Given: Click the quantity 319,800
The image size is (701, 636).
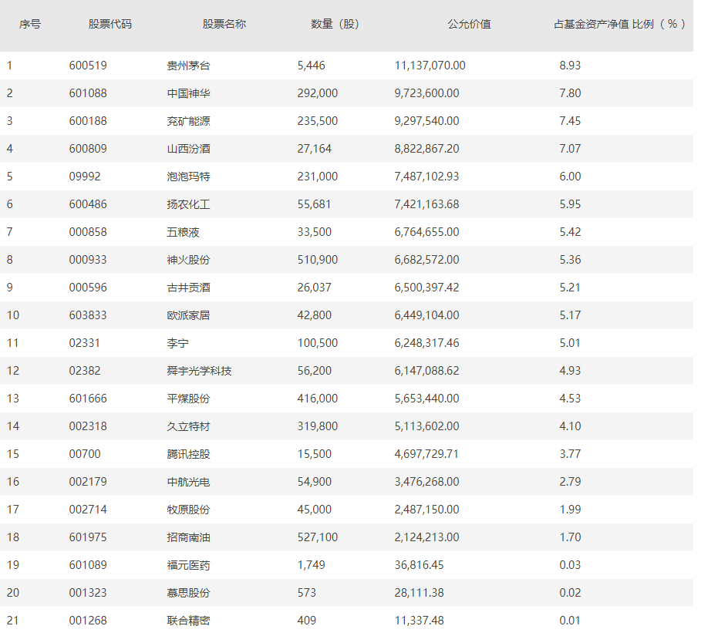Looking at the screenshot, I should (x=318, y=426).
